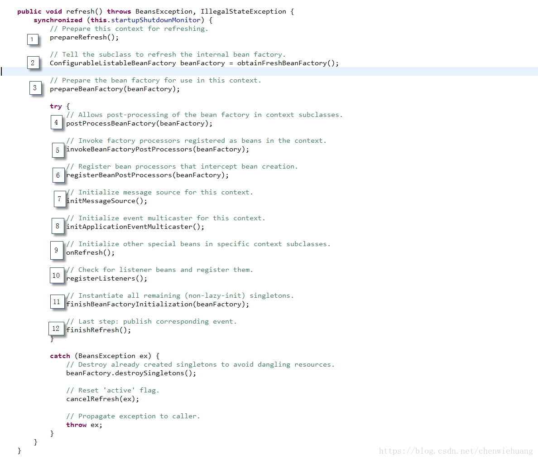Click the prepareRefresh(); method call

click(x=84, y=38)
